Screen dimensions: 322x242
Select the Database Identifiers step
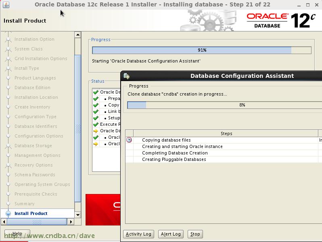pos(36,126)
